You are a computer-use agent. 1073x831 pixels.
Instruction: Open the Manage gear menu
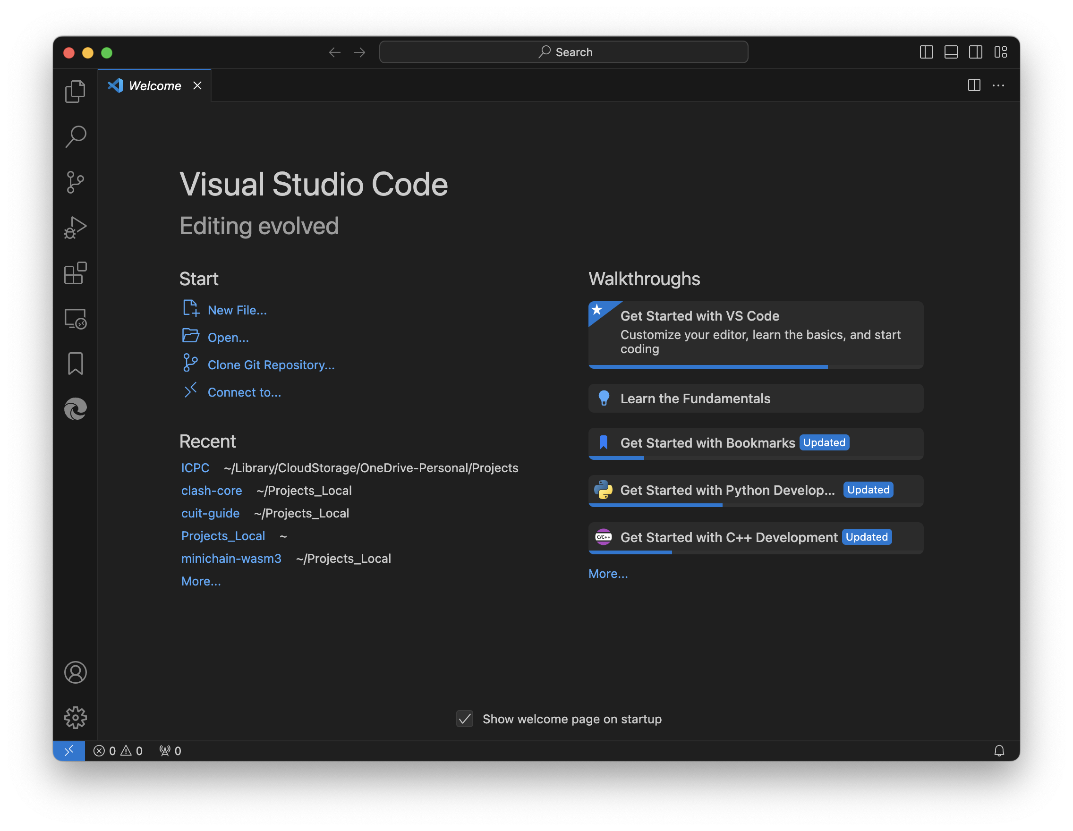[x=75, y=718]
